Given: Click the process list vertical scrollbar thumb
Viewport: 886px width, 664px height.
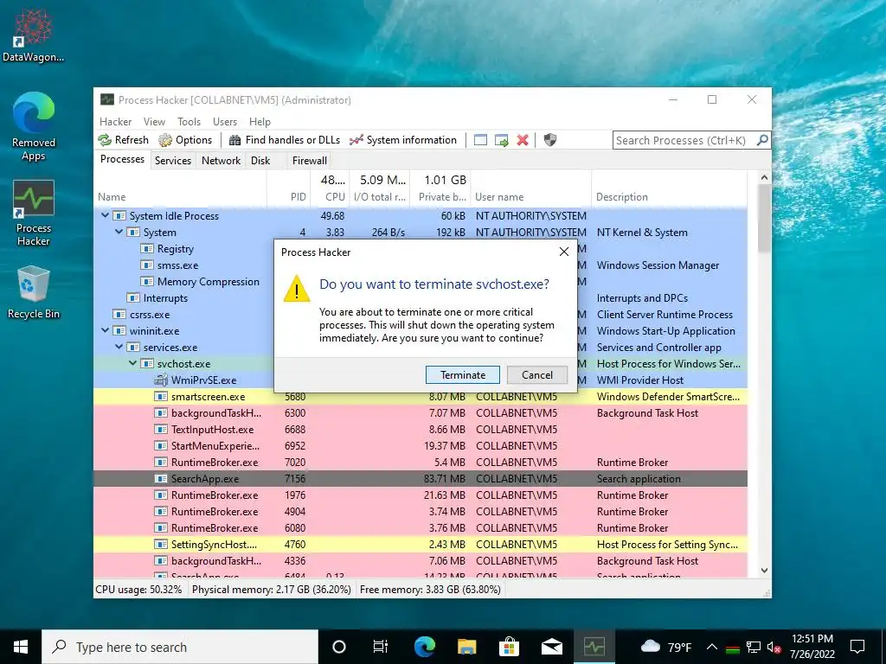Looking at the screenshot, I should [x=764, y=219].
